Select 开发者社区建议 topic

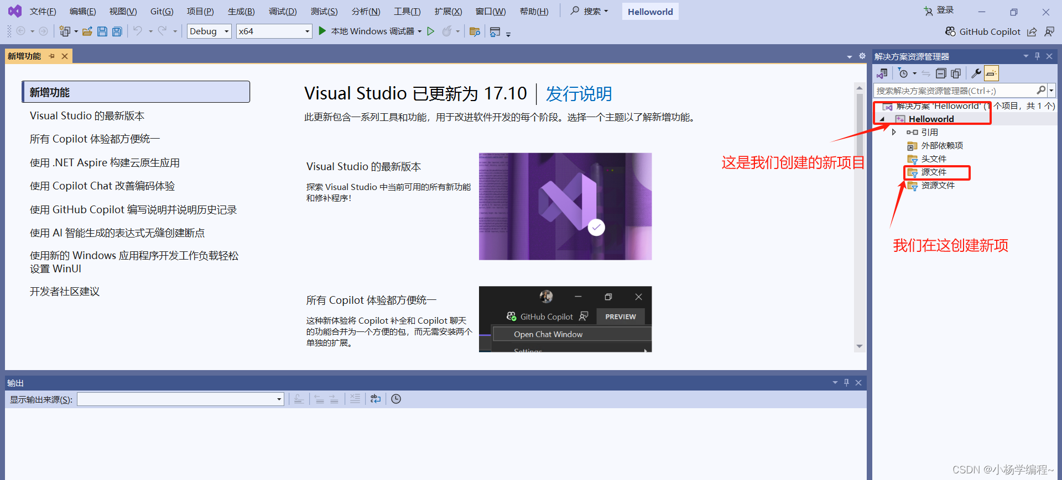coord(65,292)
